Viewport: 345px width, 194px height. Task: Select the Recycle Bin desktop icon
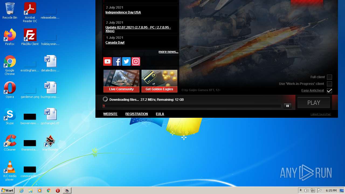click(x=10, y=11)
